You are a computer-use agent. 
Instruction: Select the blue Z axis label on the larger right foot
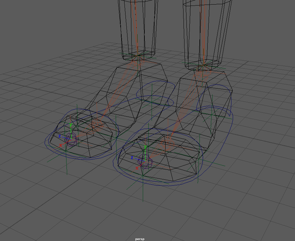tap(132, 158)
